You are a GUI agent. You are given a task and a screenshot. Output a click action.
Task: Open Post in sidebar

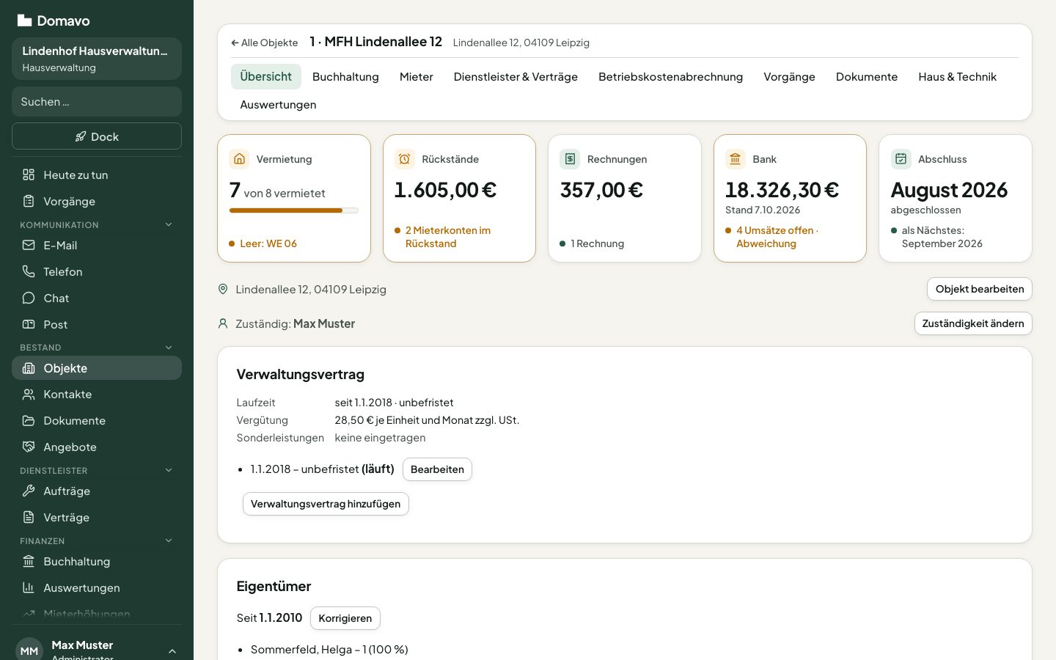point(97,324)
